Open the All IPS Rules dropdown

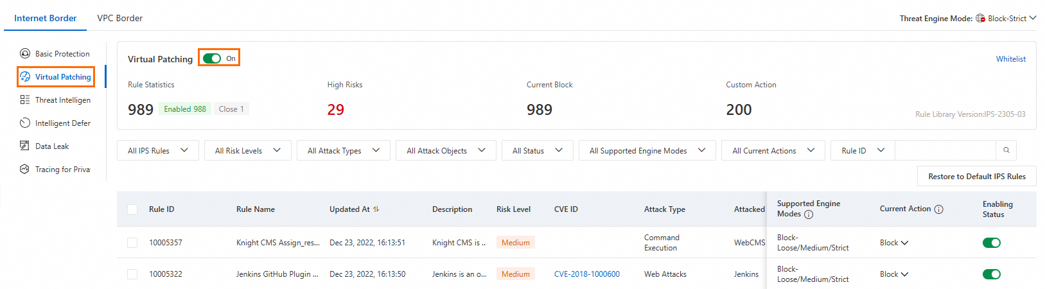[x=158, y=150]
